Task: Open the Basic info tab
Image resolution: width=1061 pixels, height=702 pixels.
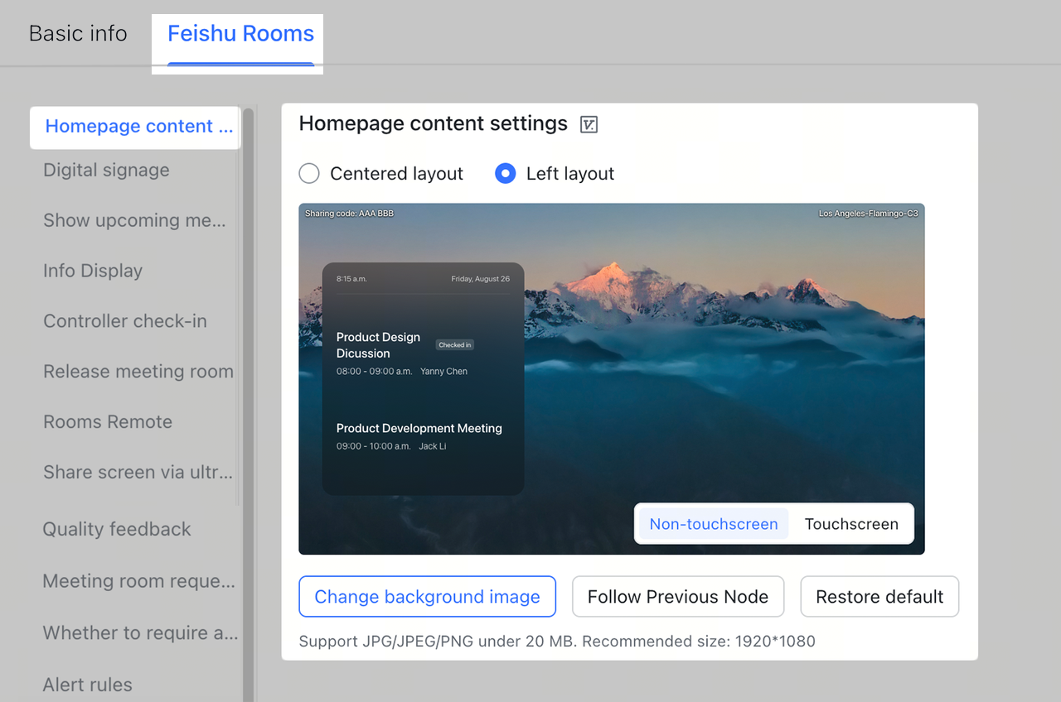Action: click(x=78, y=34)
